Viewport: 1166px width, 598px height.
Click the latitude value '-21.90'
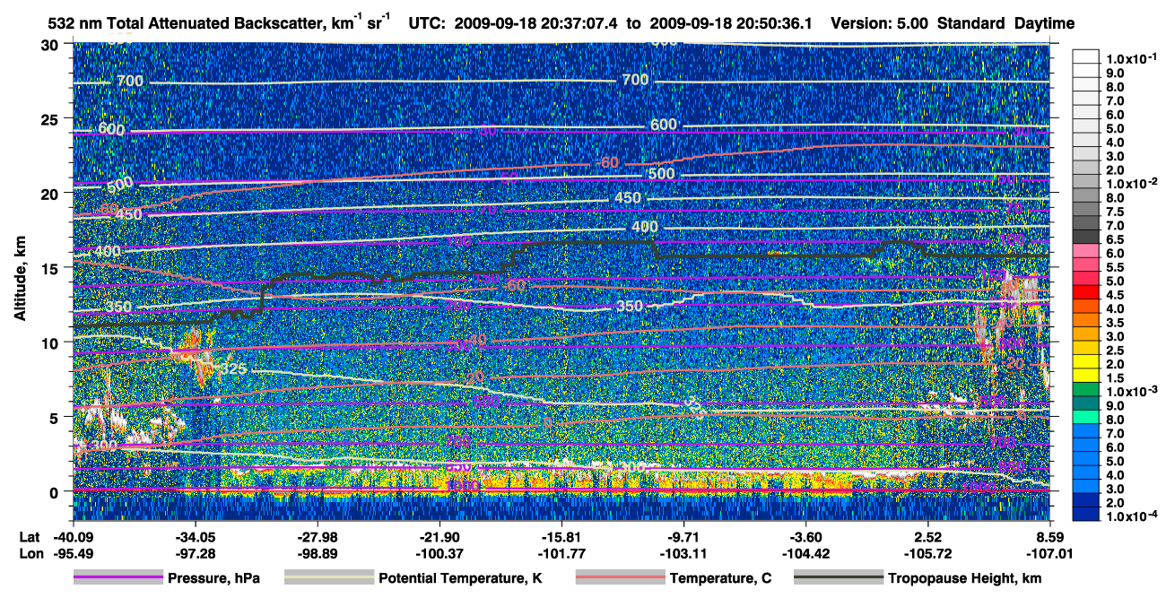click(439, 536)
